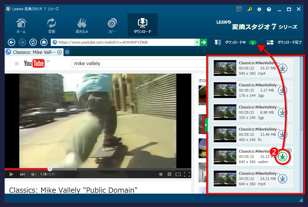Toggle fullscreen on the video player
The width and height of the screenshot is (308, 207).
tap(187, 174)
